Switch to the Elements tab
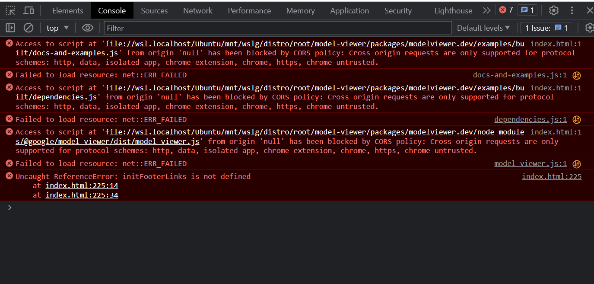This screenshot has height=284, width=594. click(67, 10)
